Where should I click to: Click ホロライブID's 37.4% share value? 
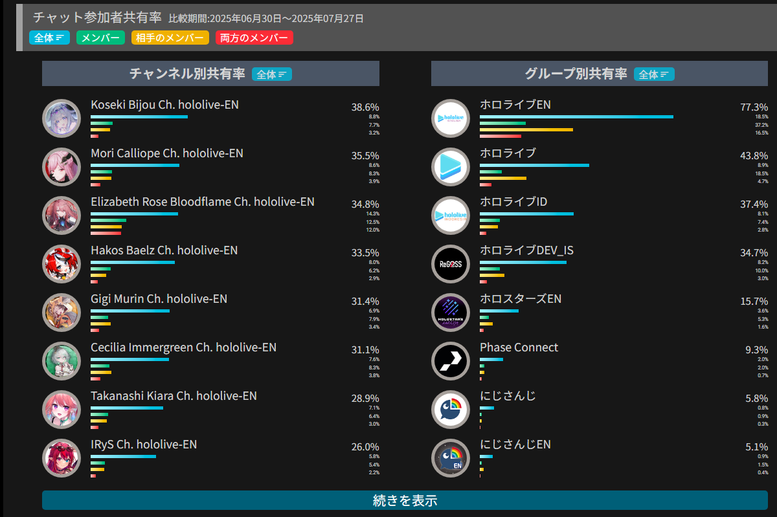(x=754, y=204)
